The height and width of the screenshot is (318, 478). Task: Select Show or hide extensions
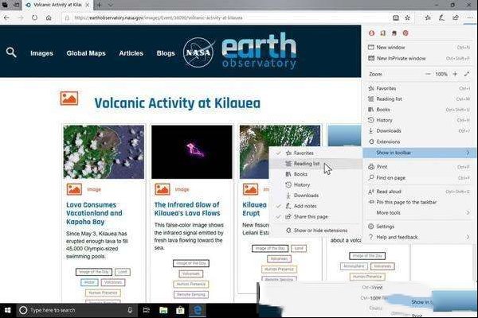(x=315, y=231)
